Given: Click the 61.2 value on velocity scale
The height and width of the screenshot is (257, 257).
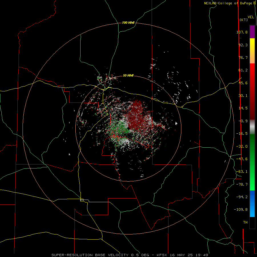Looking at the screenshot, I should coord(243,70).
